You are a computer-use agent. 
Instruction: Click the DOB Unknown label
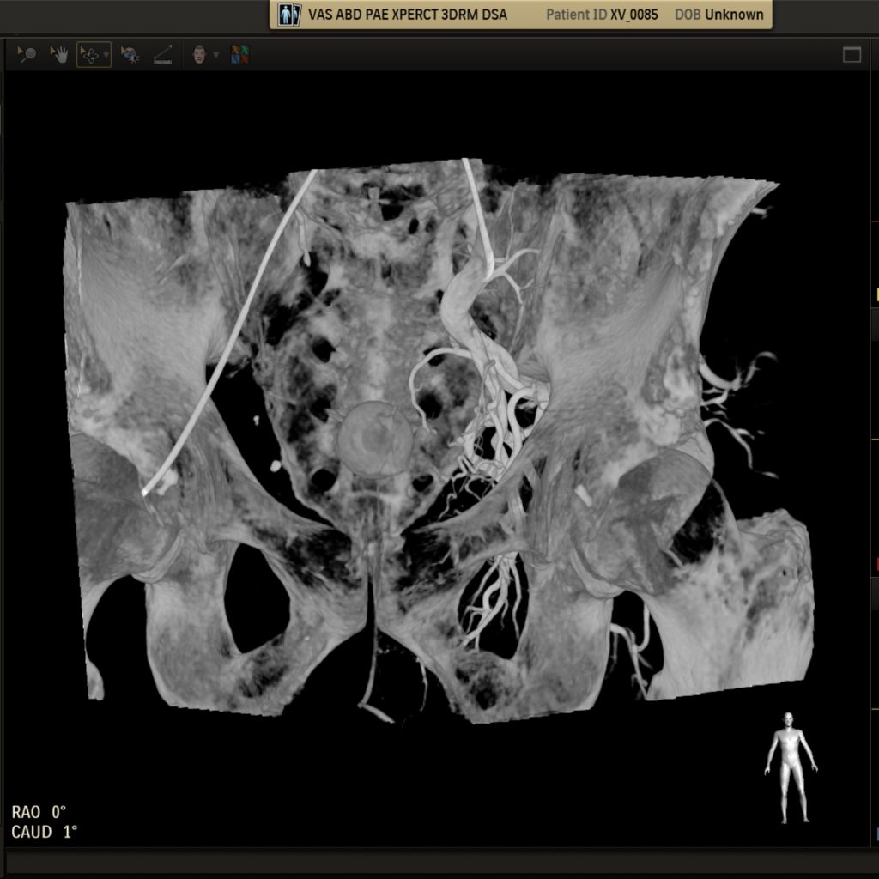[x=718, y=15]
